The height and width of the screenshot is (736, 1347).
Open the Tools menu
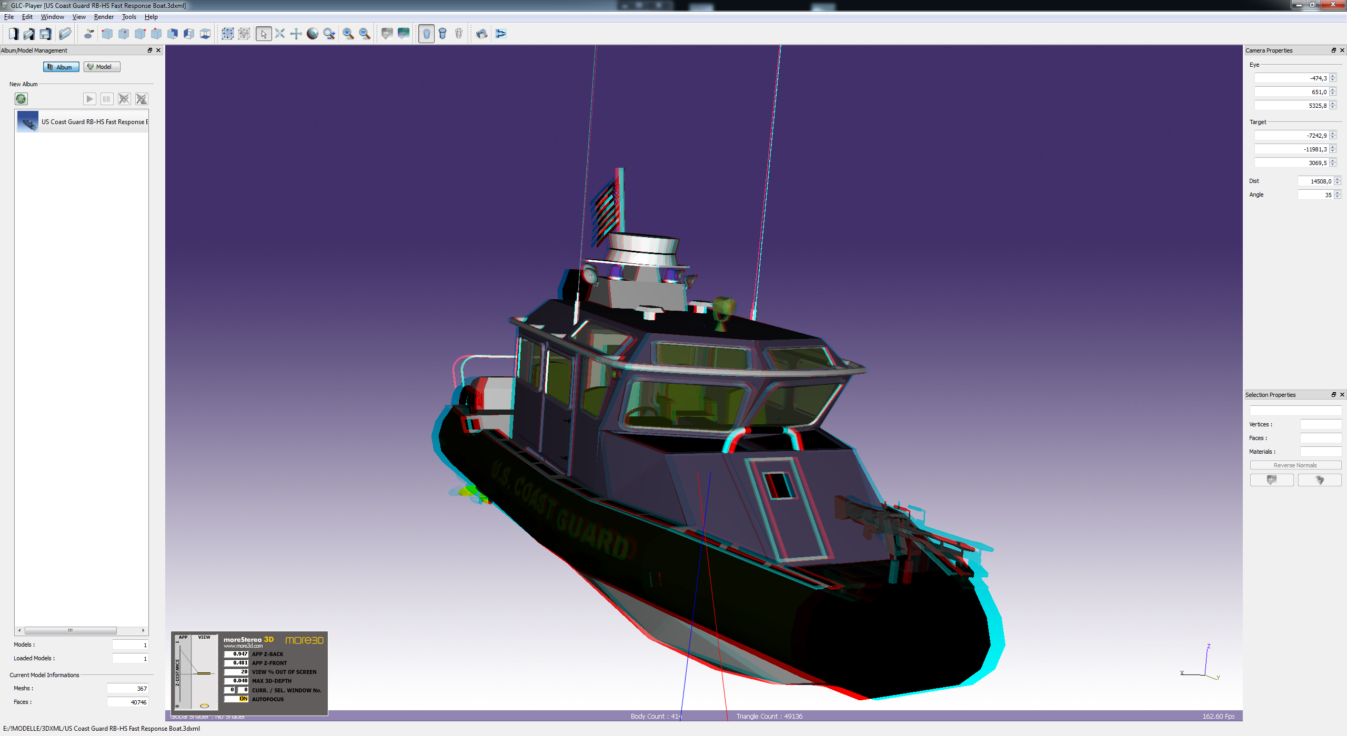pos(129,17)
